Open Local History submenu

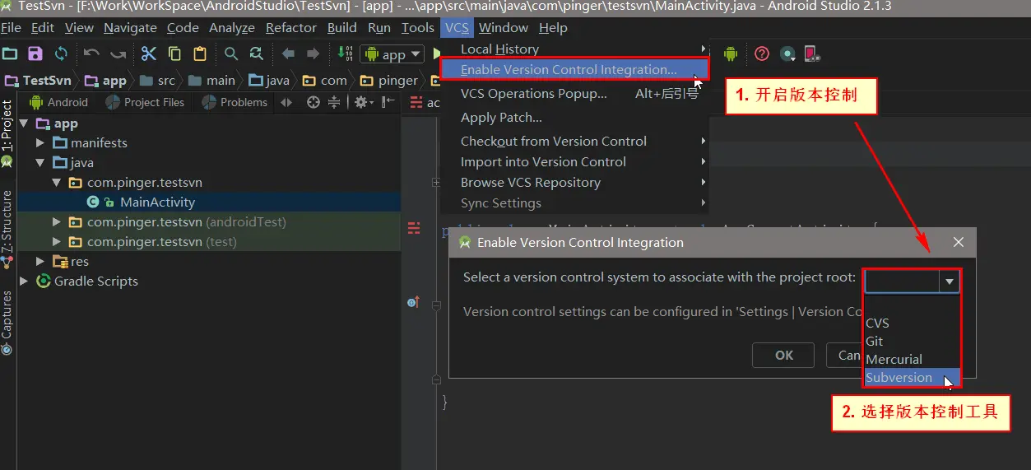click(x=574, y=49)
